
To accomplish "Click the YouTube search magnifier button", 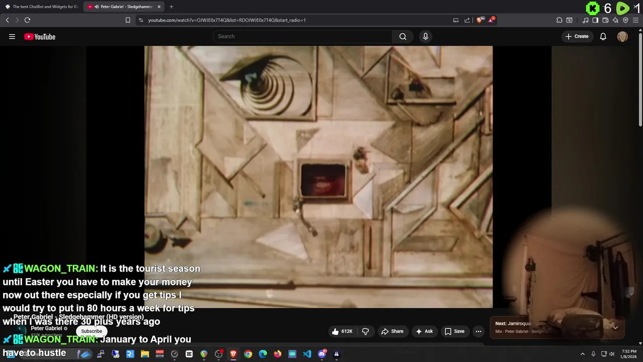I will pos(403,36).
